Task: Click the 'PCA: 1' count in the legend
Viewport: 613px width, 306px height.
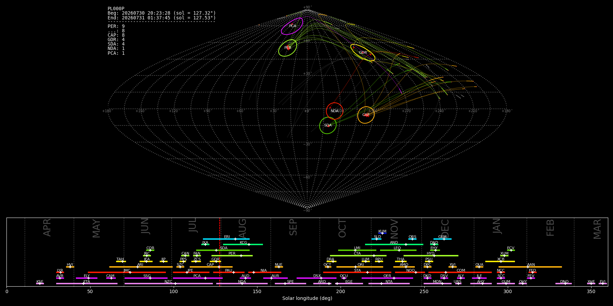Action: (x=116, y=53)
